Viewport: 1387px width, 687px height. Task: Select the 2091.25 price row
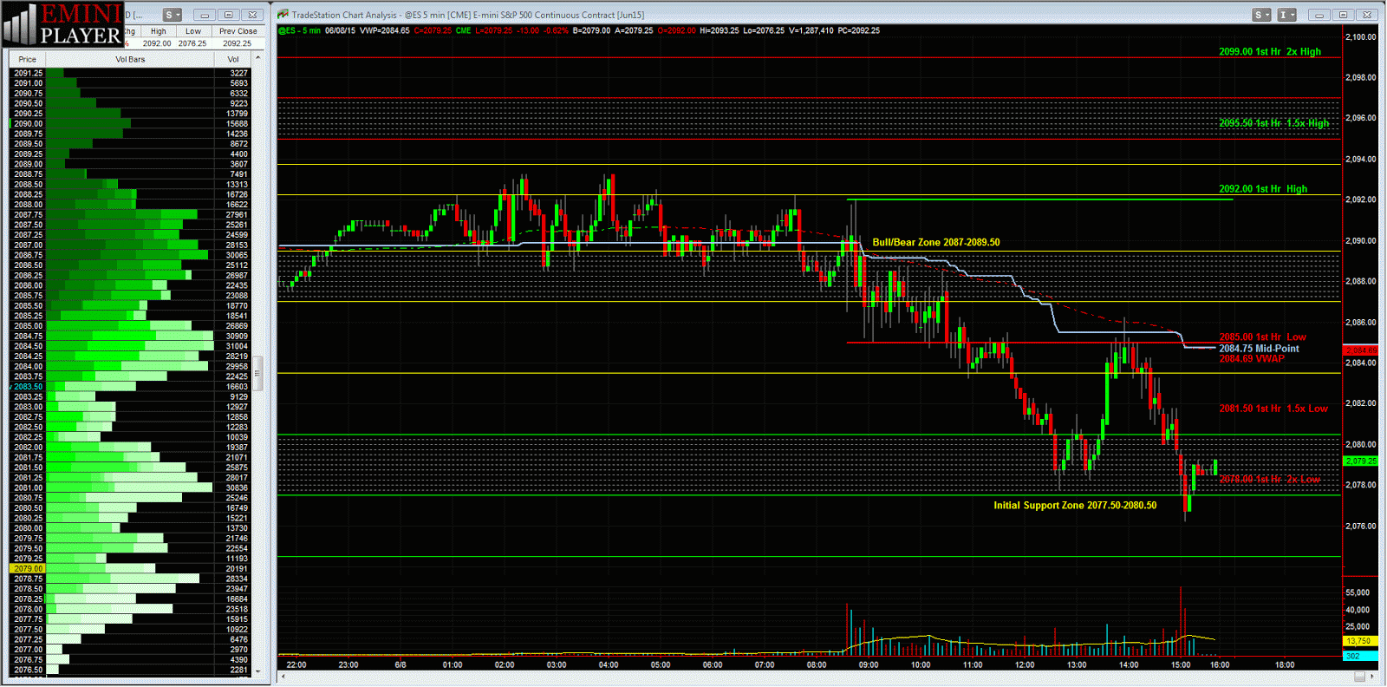point(130,73)
